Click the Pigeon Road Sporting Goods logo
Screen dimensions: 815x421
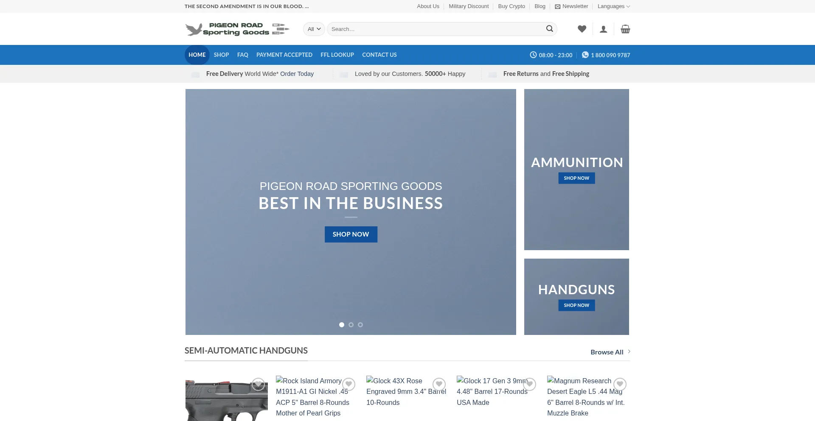click(237, 29)
